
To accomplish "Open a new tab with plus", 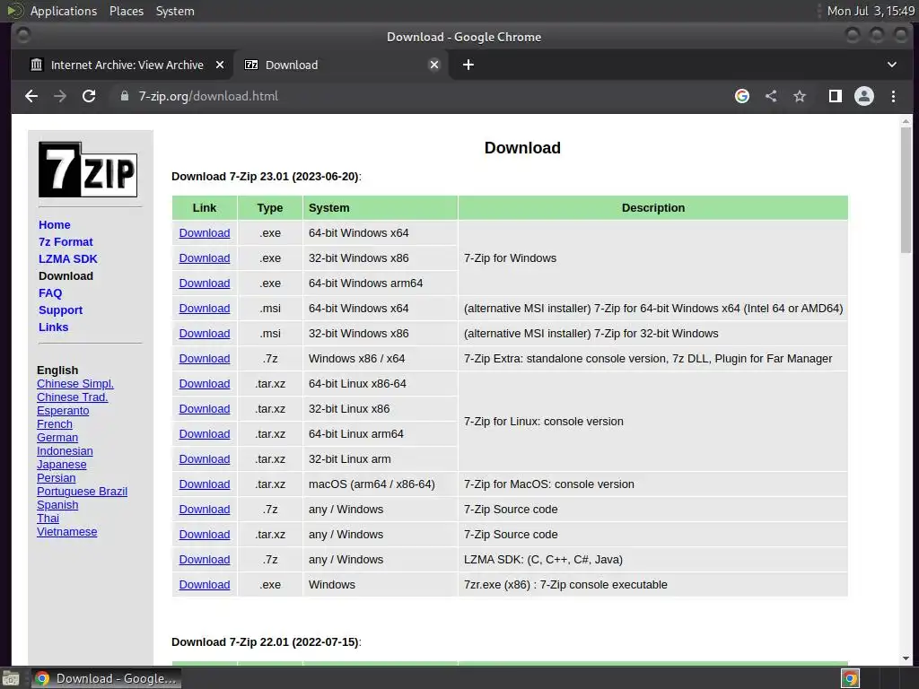I will (x=468, y=65).
